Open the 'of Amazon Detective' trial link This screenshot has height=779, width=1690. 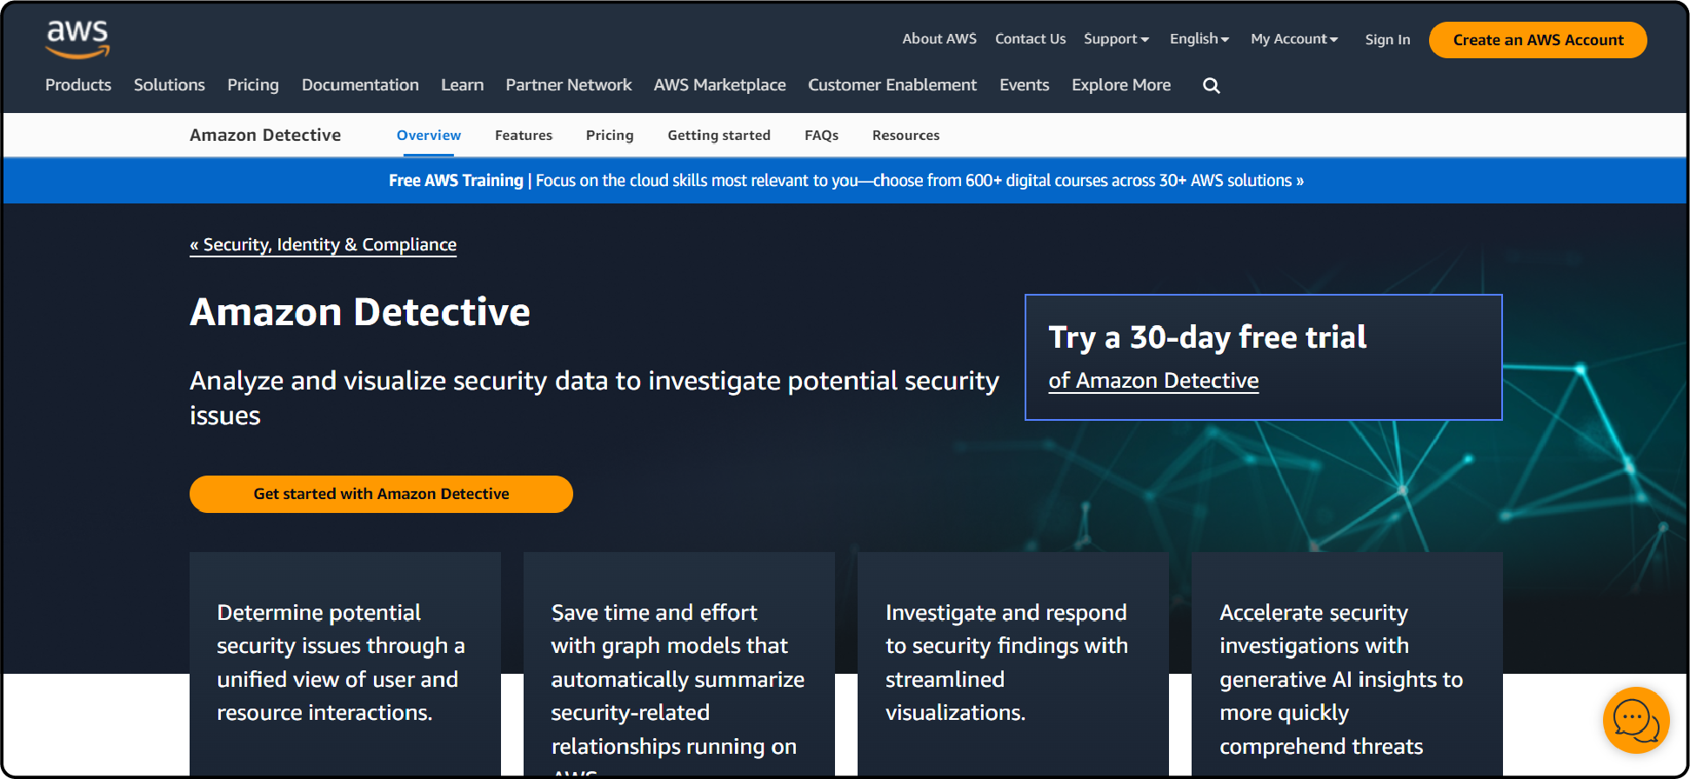[x=1153, y=381]
